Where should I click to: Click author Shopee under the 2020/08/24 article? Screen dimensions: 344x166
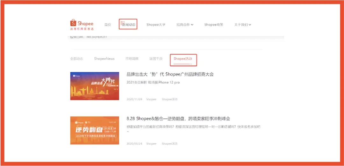[151, 144]
